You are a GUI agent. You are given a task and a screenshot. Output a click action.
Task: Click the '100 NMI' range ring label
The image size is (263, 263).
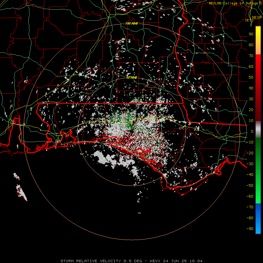click(x=131, y=23)
